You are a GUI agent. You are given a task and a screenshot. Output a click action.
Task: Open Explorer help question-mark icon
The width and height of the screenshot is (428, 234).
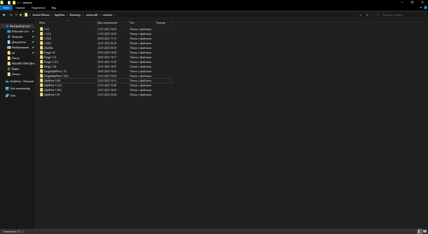point(425,8)
